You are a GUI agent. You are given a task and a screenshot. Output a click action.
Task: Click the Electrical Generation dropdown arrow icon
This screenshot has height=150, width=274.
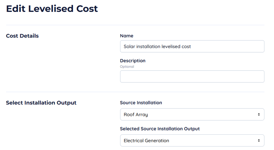tap(259, 141)
